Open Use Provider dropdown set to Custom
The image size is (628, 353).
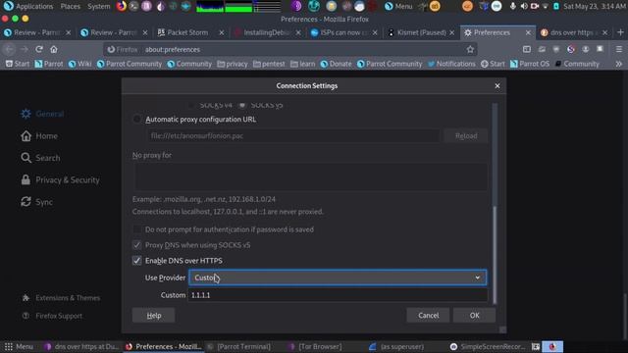tap(338, 277)
